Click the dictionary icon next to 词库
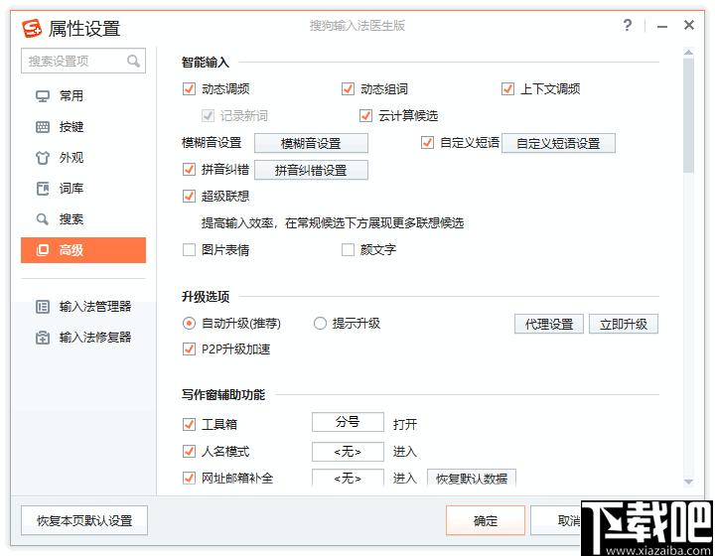The width and height of the screenshot is (715, 556). click(x=43, y=189)
